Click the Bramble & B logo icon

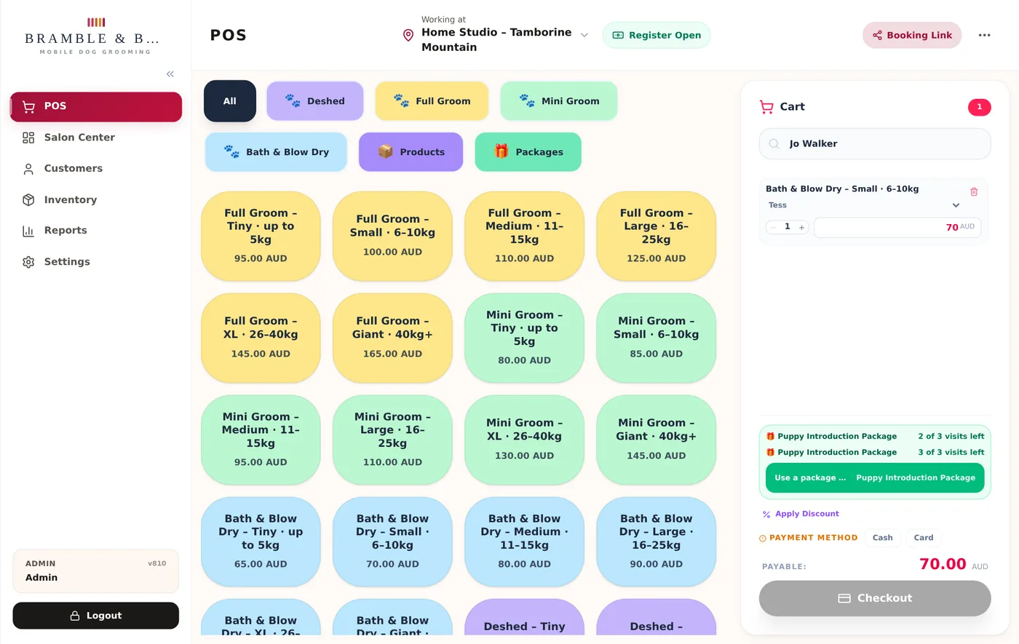pyautogui.click(x=96, y=23)
